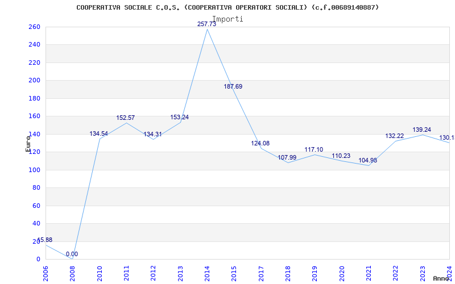
Task: Click the 2014 x-axis year label
Action: pyautogui.click(x=207, y=273)
